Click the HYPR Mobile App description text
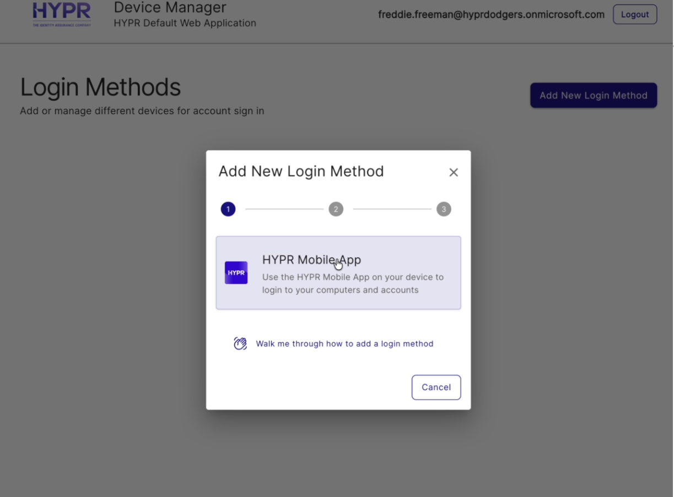The height and width of the screenshot is (497, 674). tap(352, 283)
